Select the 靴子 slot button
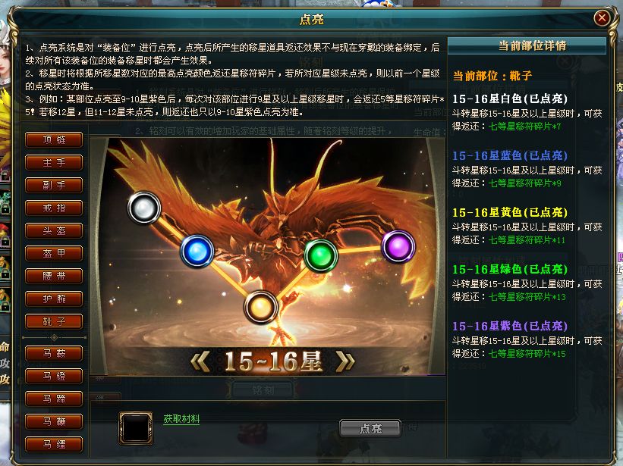 point(54,321)
